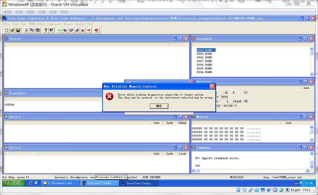This screenshot has width=318, height=195.
Task: Open the File menu
Action: 6,24
